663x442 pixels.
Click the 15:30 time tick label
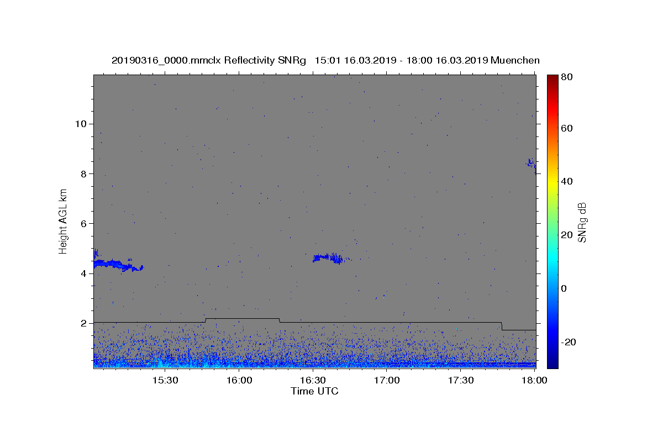165,381
